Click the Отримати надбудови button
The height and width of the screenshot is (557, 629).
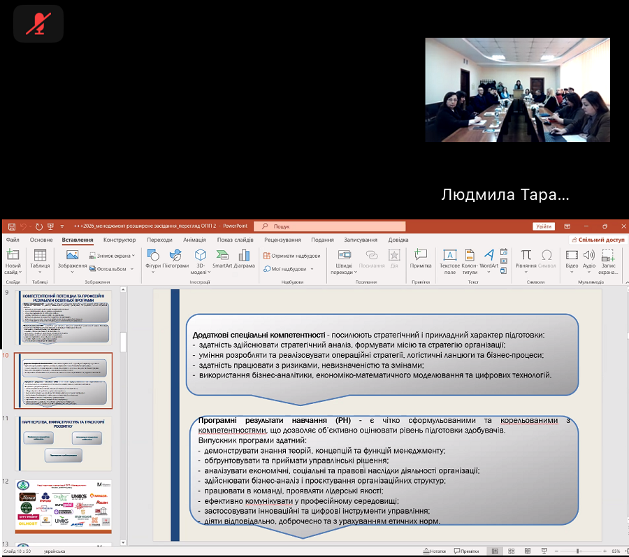(x=291, y=256)
